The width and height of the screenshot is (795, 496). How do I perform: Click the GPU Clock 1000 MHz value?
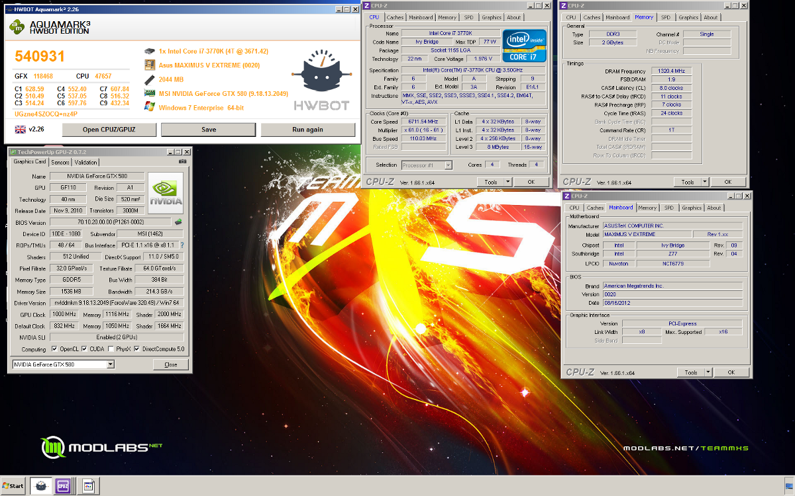pos(64,314)
